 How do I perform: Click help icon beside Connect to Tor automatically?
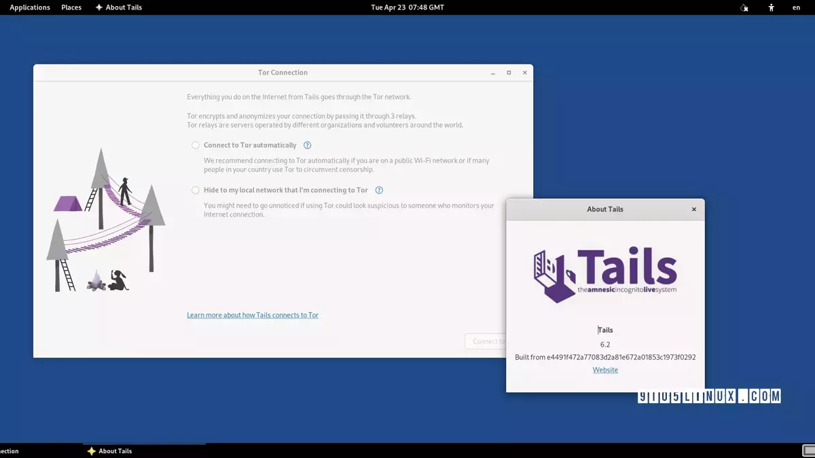307,145
